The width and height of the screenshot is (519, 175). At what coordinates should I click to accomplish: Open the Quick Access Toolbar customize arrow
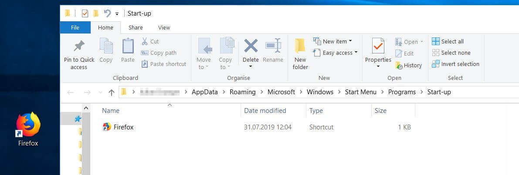coord(117,14)
